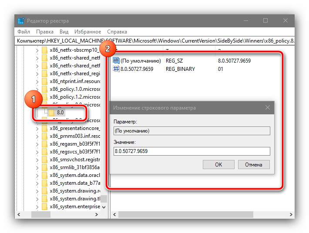This screenshot has height=233, width=309.
Task: Click the registry path address bar
Action: click(x=154, y=41)
